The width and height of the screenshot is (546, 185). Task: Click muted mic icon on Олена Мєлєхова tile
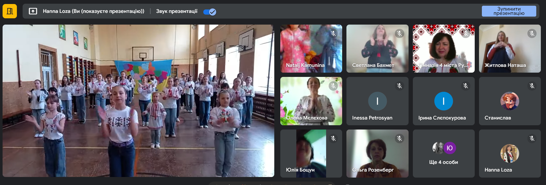333,86
